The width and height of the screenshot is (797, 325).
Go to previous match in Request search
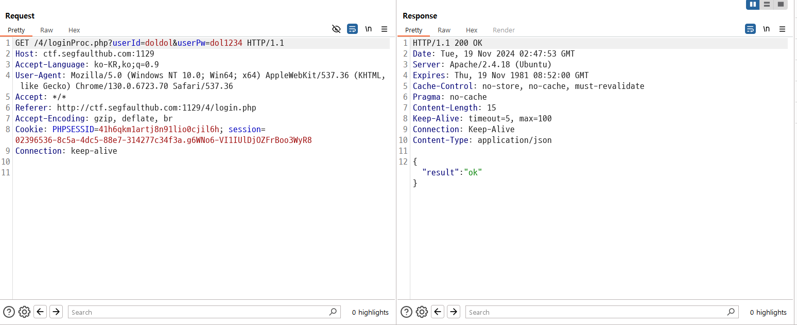pos(40,312)
